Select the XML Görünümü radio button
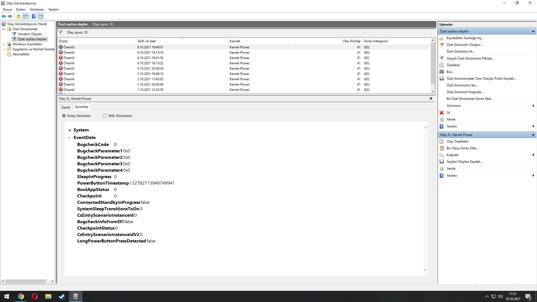Image resolution: width=537 pixels, height=302 pixels. [x=105, y=116]
